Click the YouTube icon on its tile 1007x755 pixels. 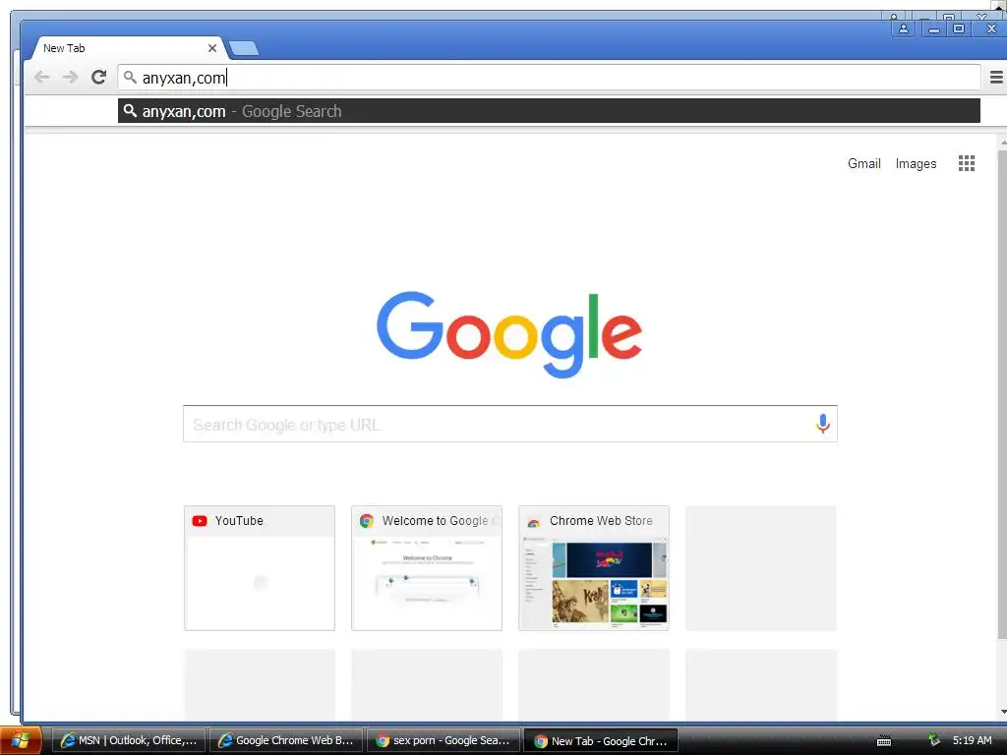click(200, 521)
